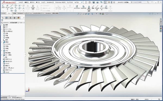Open the Simulation(S) menu in menu bar

coord(50,2)
